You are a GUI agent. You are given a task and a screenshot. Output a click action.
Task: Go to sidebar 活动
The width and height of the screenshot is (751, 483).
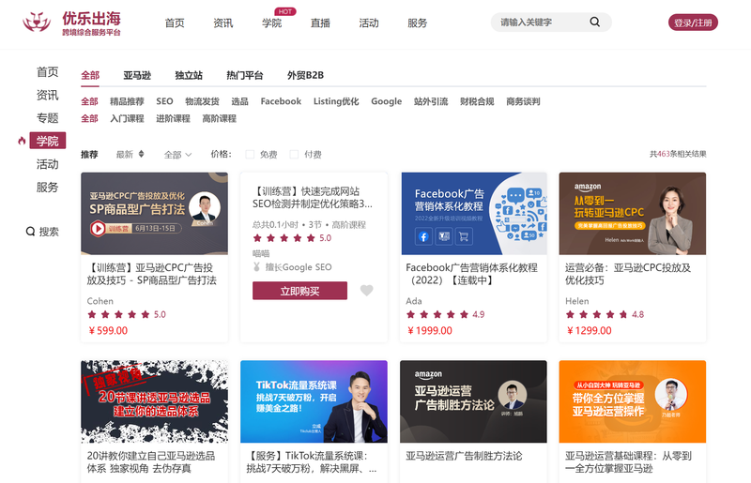[x=48, y=164]
